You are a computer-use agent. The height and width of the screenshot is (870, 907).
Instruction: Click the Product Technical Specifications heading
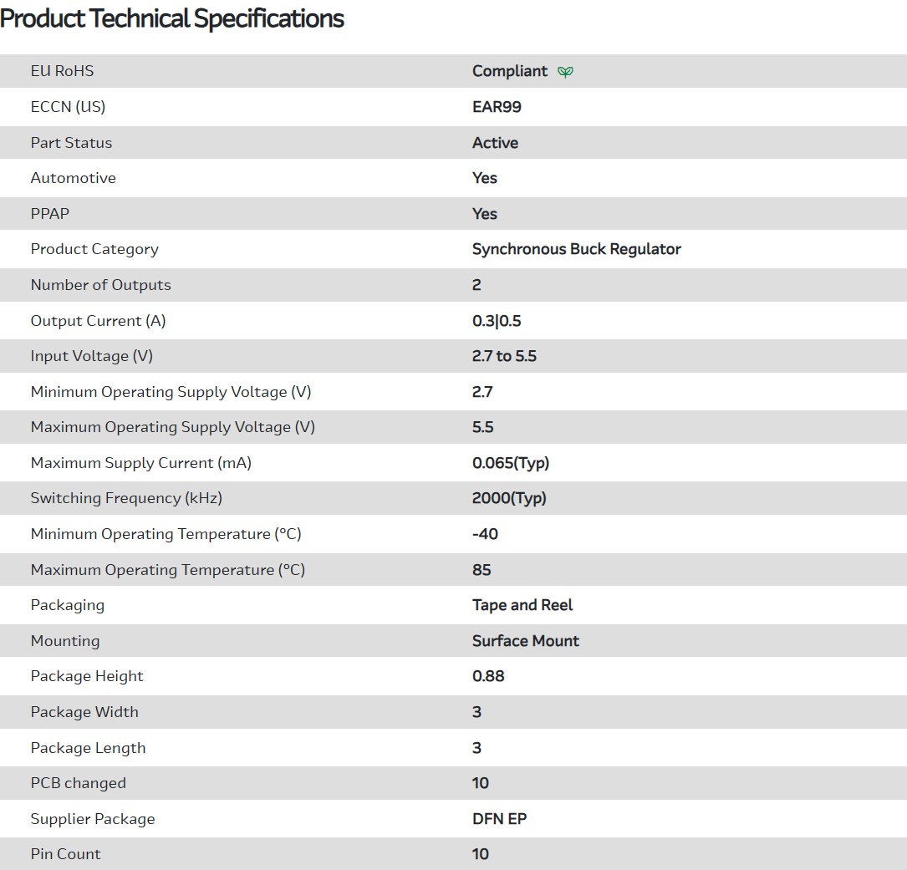pos(172,18)
